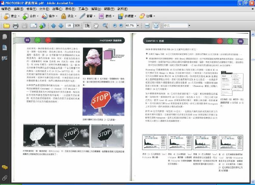Screen dimensions: 255x185
Task: Click the Zoom In plus icon
Action: pyautogui.click(x=121, y=26)
